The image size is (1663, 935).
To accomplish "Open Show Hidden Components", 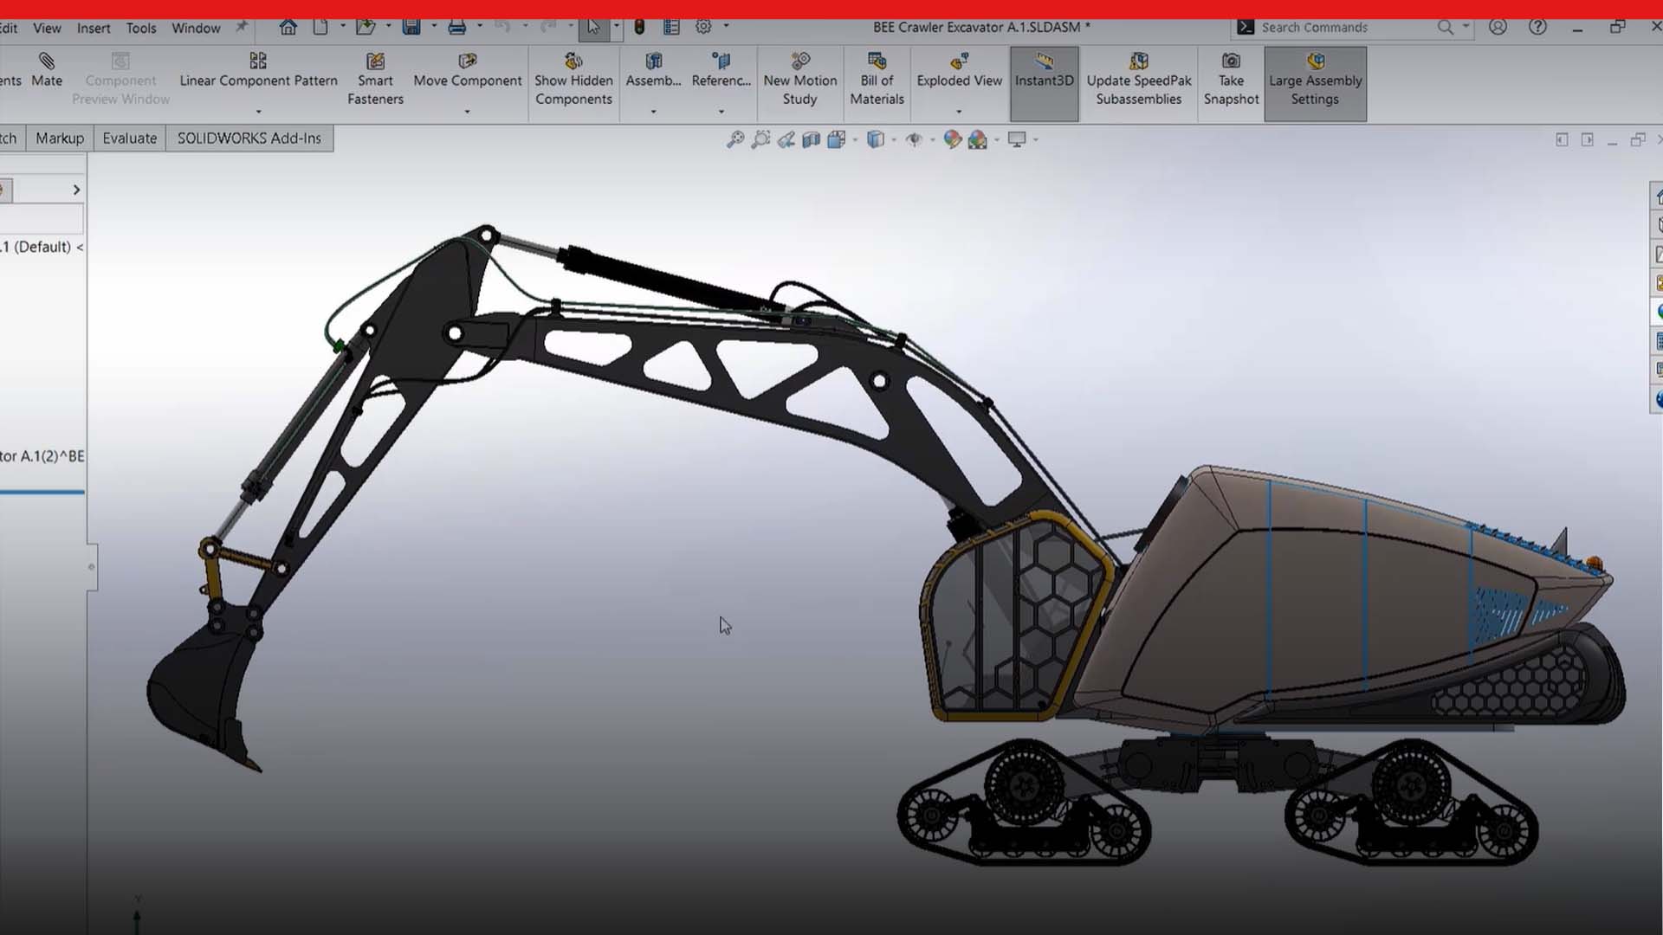I will (x=573, y=78).
